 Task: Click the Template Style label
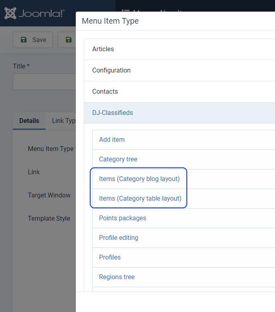[49, 218]
